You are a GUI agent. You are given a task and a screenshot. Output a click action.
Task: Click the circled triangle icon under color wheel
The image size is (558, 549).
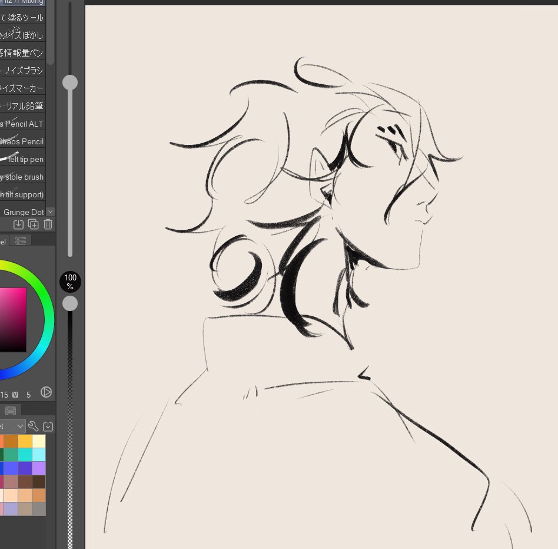pos(46,392)
